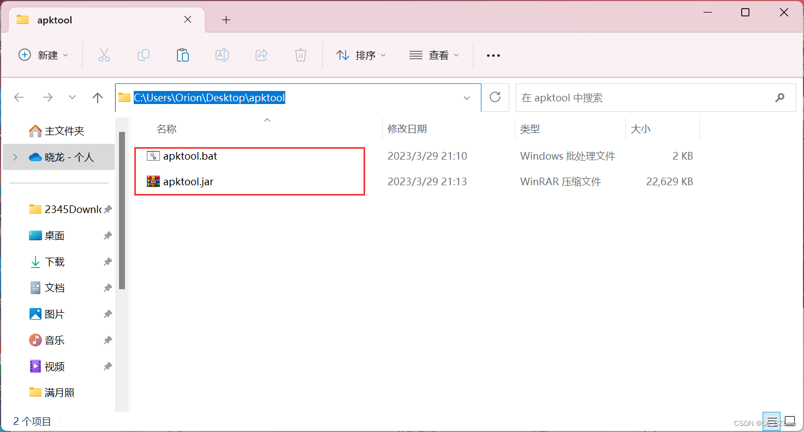Refresh the apktool folder view
The image size is (804, 432).
tap(495, 98)
